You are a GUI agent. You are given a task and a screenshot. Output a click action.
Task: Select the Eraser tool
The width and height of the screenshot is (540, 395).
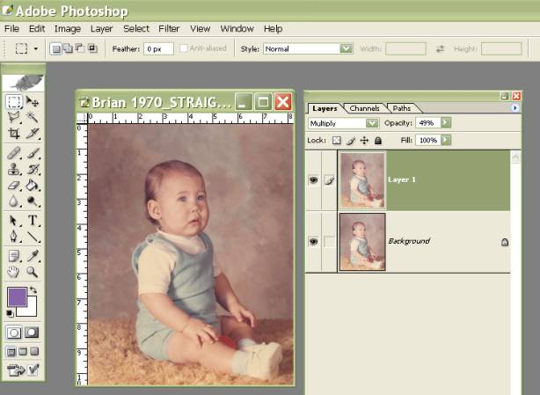(x=14, y=186)
